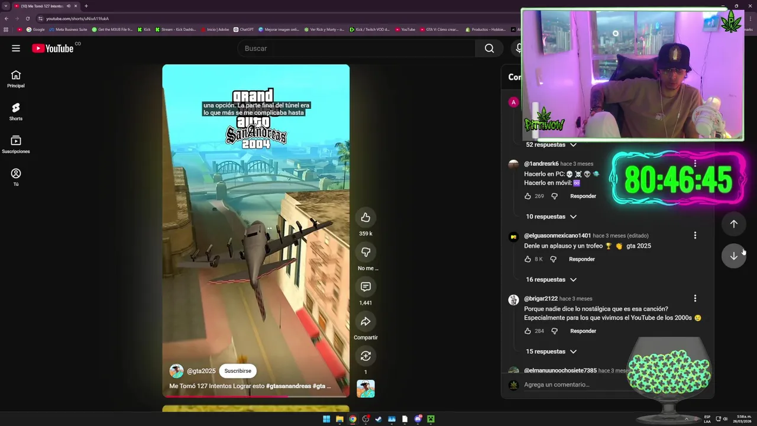Open Discord from the taskbar
The width and height of the screenshot is (757, 426).
418,419
